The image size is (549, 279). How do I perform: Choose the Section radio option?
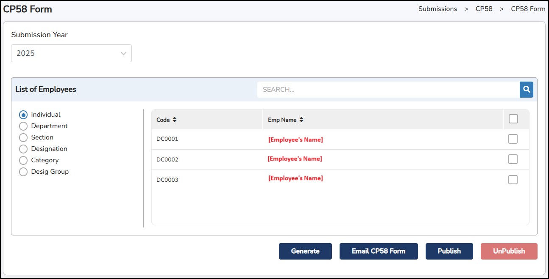23,137
